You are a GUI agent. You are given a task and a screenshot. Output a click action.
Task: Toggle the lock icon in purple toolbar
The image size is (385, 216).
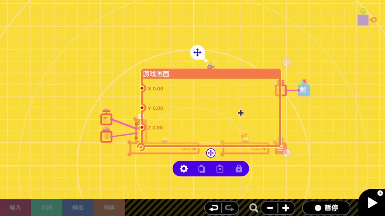pos(239,169)
